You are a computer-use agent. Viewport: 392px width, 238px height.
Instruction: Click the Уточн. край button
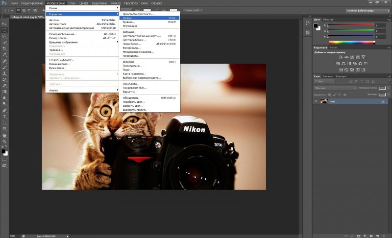click(x=193, y=10)
